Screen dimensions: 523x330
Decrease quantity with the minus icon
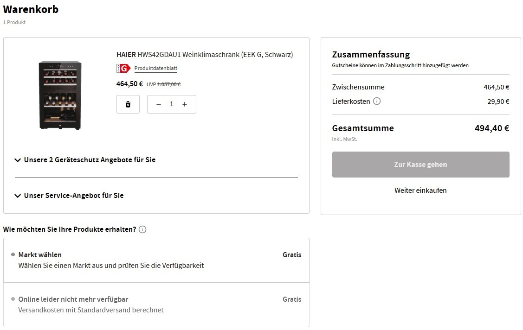(x=159, y=104)
